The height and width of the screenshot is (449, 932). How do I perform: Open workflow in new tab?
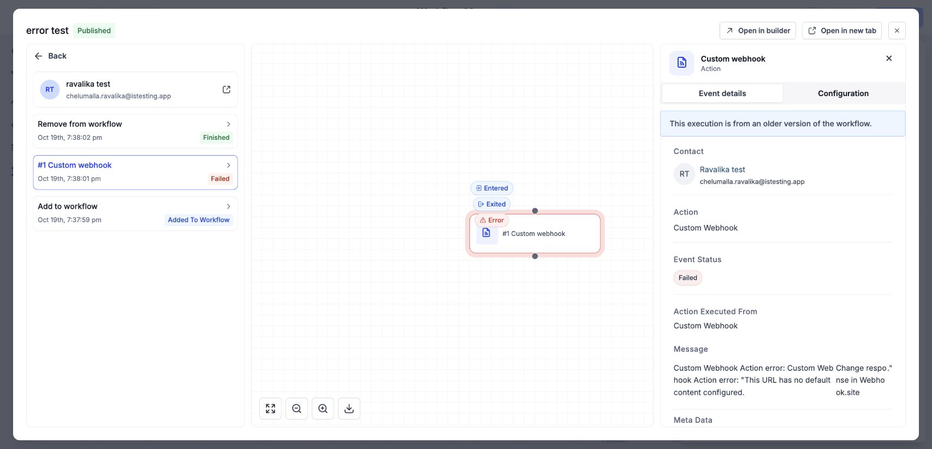tap(842, 31)
